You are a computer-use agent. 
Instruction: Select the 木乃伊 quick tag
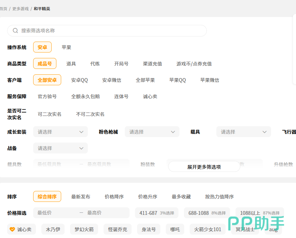pyautogui.click(x=53, y=229)
